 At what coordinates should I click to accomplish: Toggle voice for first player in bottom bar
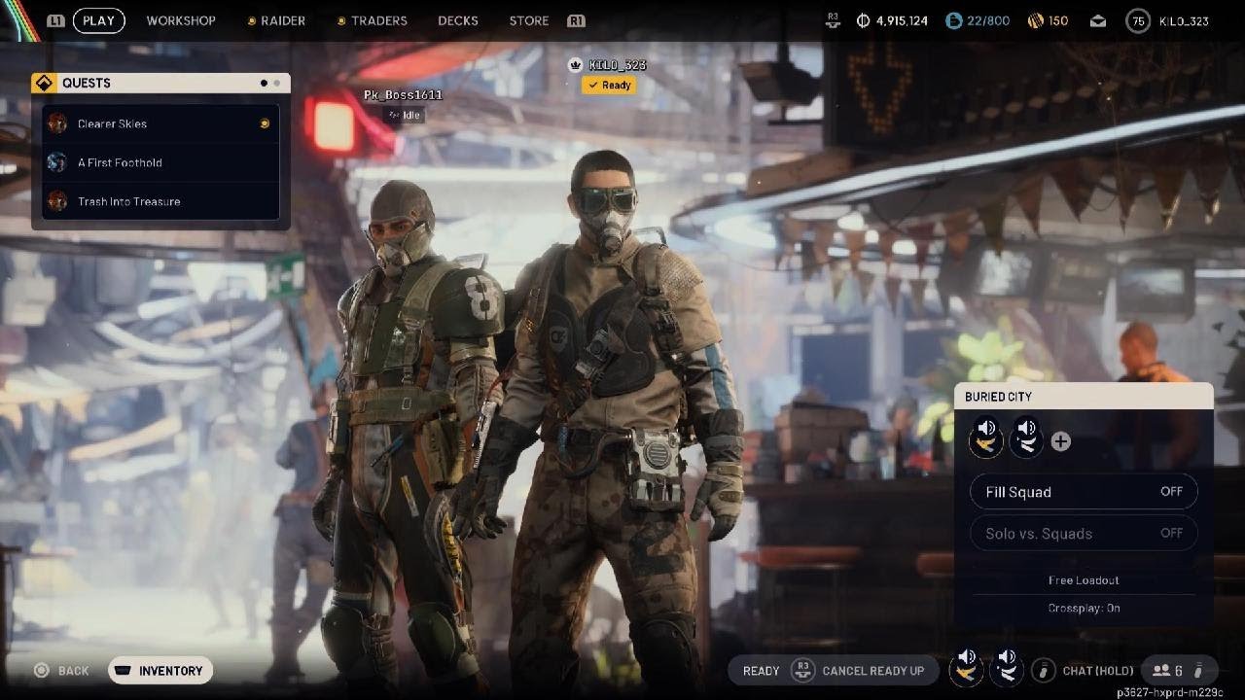[x=967, y=668]
